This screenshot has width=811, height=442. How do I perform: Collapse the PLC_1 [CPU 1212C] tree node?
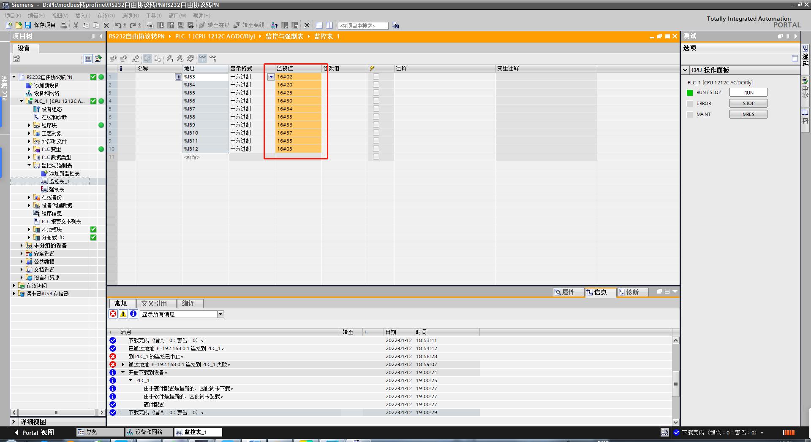tap(22, 101)
